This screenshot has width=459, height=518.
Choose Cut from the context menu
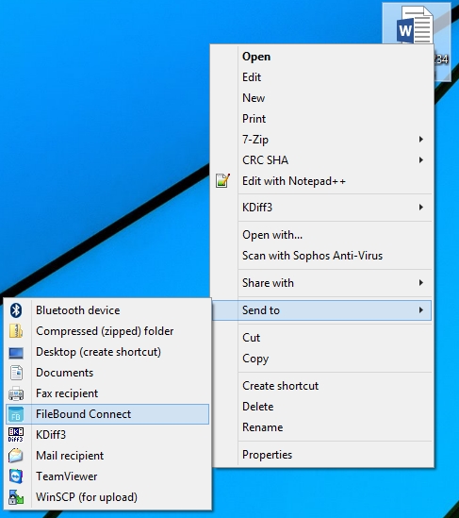coord(322,338)
